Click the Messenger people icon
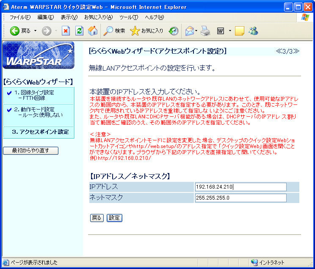This screenshot has width=315, height=269. [x=254, y=31]
